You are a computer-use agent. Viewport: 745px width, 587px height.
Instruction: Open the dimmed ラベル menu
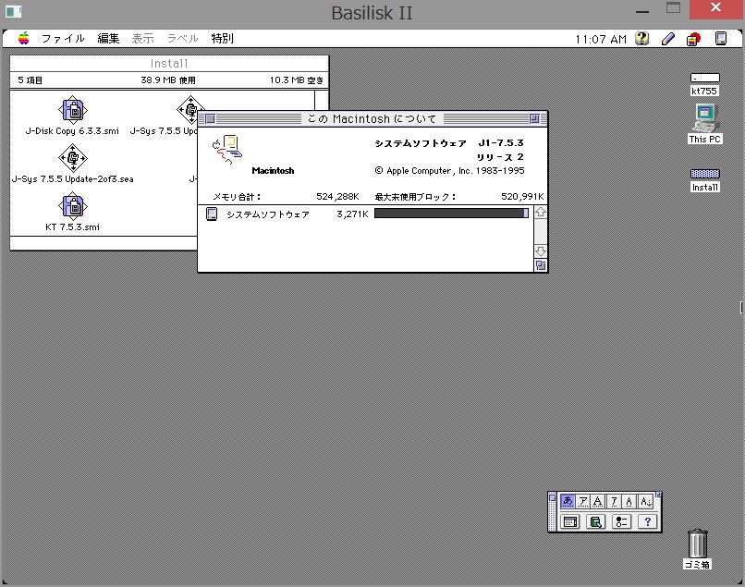[182, 39]
